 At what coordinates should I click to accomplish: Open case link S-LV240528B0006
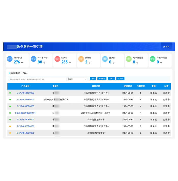click(25, 126)
